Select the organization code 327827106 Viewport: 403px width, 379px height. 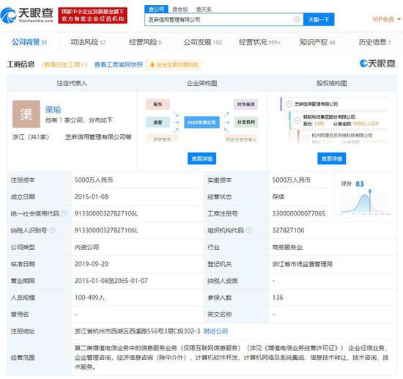288,230
